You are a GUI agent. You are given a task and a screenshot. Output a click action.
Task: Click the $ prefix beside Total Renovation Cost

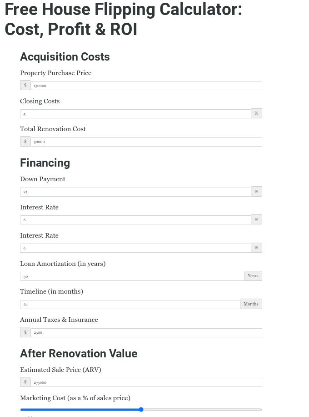[x=25, y=141]
